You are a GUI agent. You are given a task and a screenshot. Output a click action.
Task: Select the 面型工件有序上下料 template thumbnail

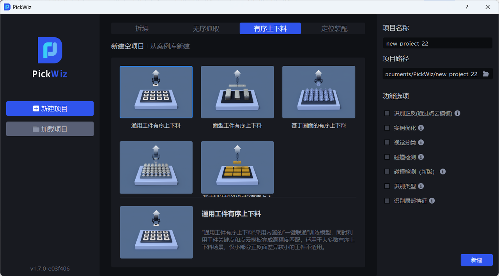(x=237, y=92)
